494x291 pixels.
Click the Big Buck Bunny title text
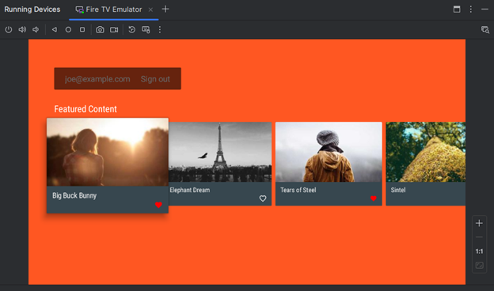pyautogui.click(x=74, y=195)
